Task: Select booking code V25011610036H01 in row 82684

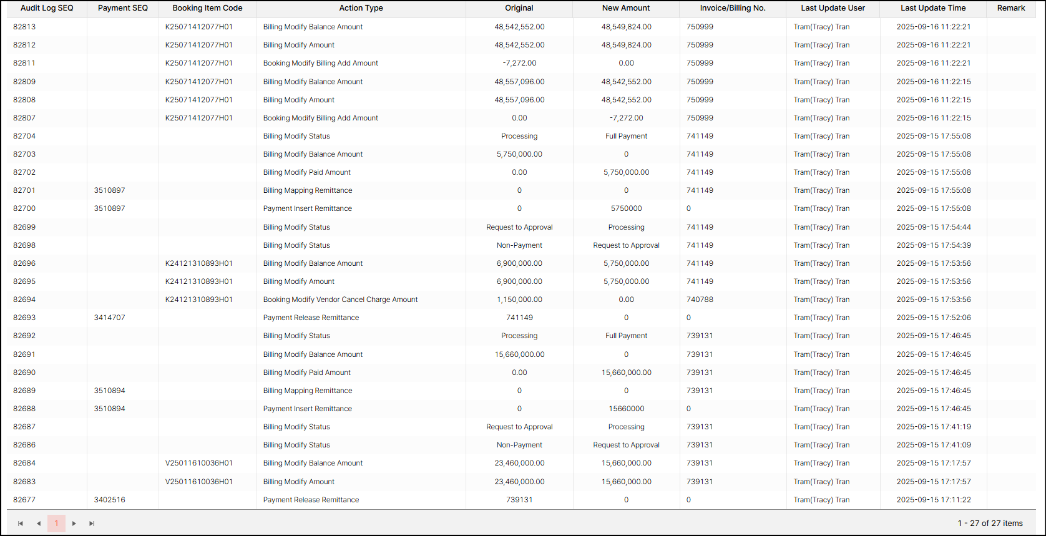Action: point(199,463)
